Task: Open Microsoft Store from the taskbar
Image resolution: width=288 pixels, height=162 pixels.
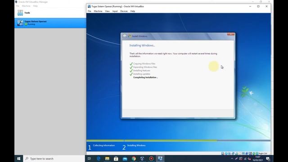Action: (116, 158)
